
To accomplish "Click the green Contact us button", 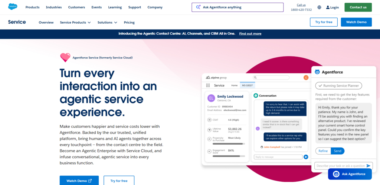I will [x=358, y=7].
